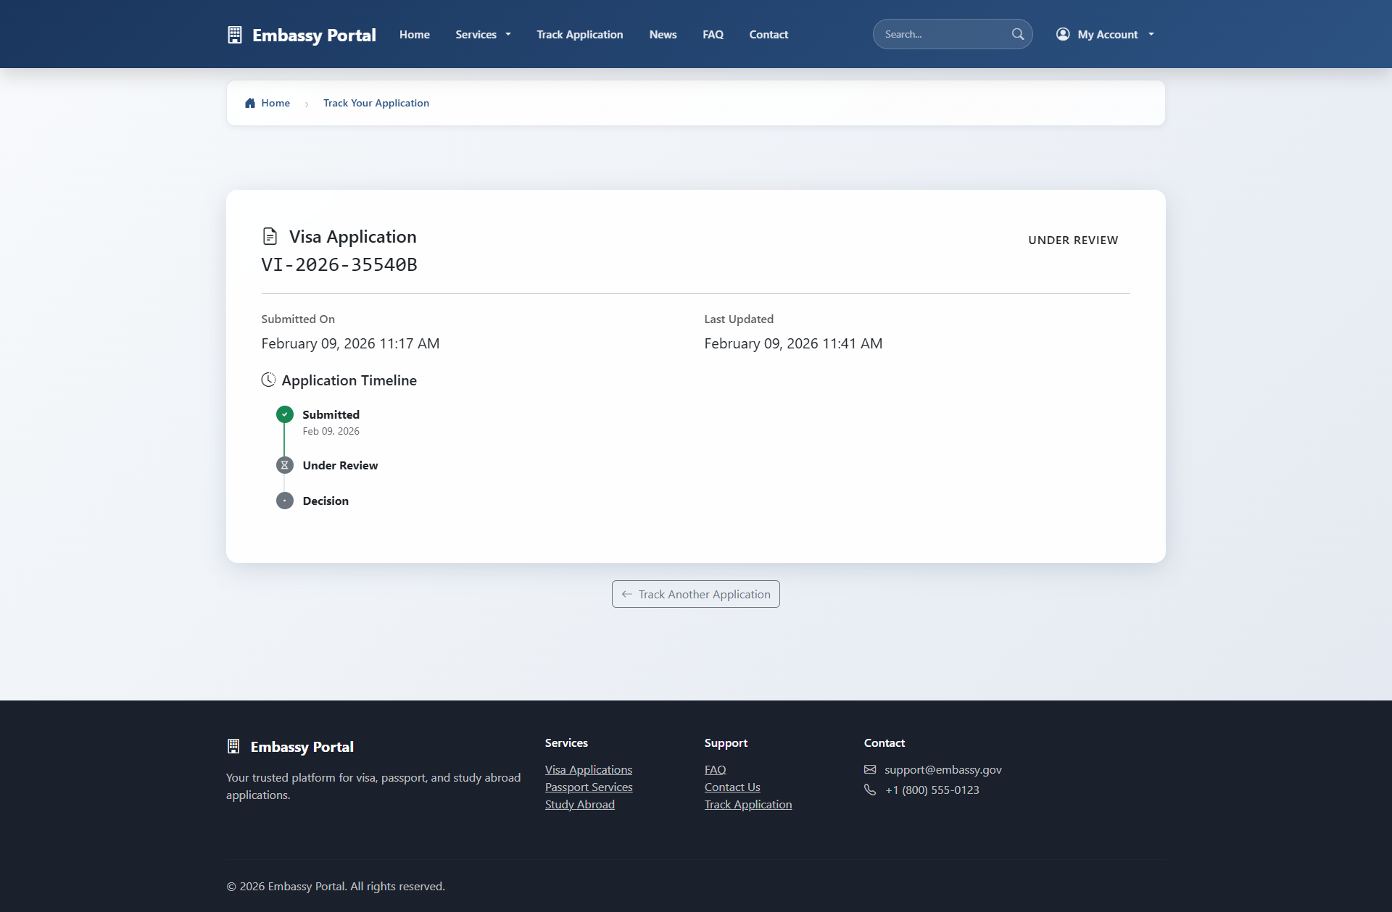
Task: Click the Under Review hourglass marker
Action: coord(285,465)
